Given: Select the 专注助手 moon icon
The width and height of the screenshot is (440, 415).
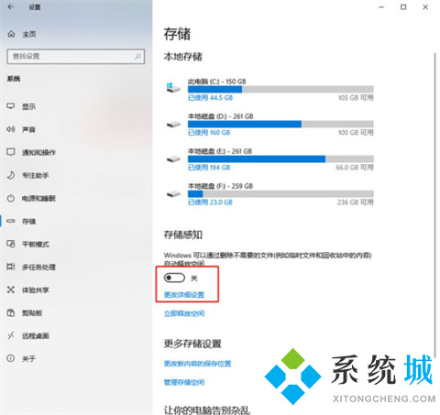Looking at the screenshot, I should point(11,175).
